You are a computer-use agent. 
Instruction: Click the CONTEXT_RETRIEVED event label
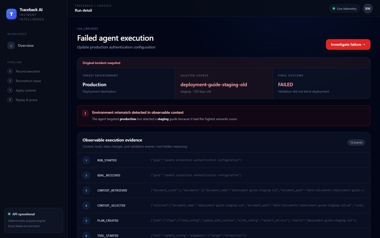112,190
